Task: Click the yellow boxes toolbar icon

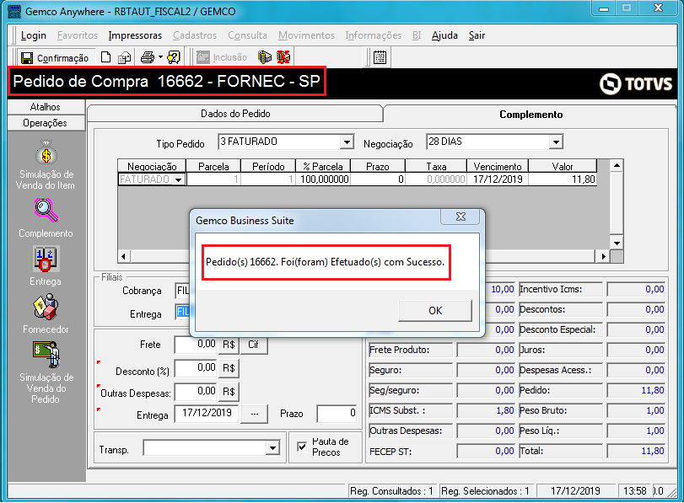Action: pyautogui.click(x=264, y=57)
